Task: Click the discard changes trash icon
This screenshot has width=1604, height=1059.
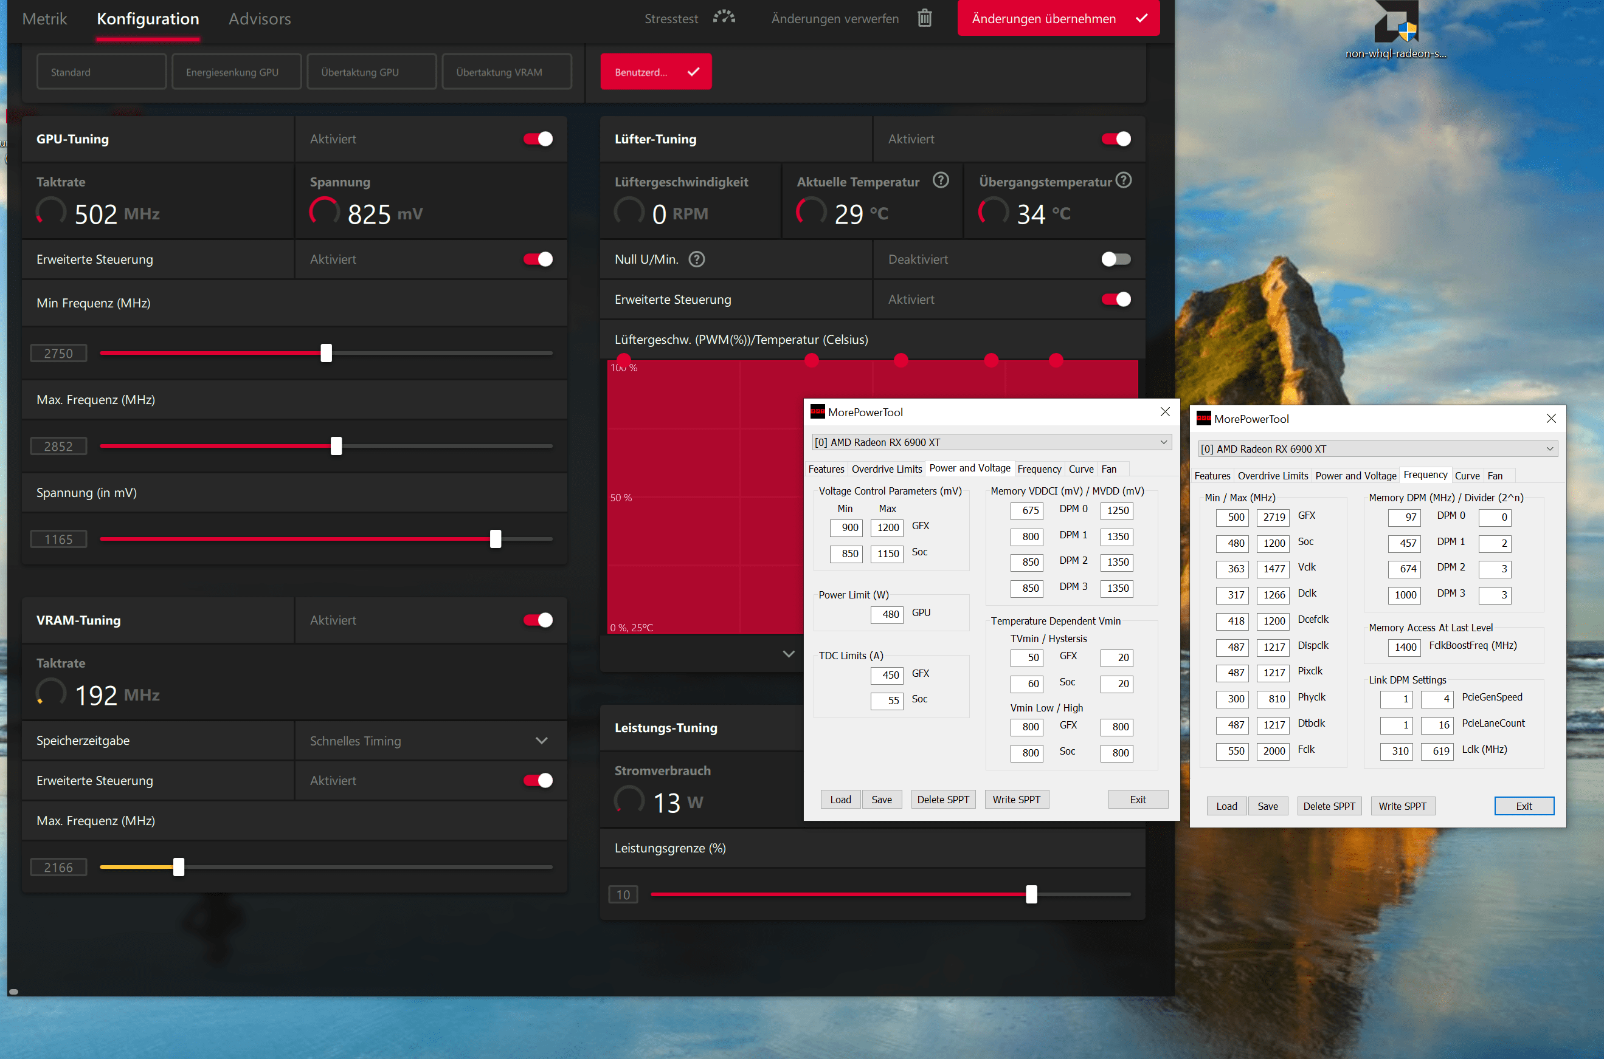Action: [924, 18]
